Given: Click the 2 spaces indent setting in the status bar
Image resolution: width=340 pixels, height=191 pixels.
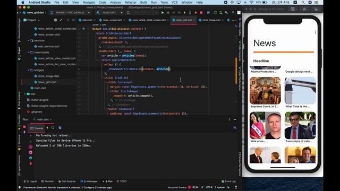Looking at the screenshot, I should [219, 187].
